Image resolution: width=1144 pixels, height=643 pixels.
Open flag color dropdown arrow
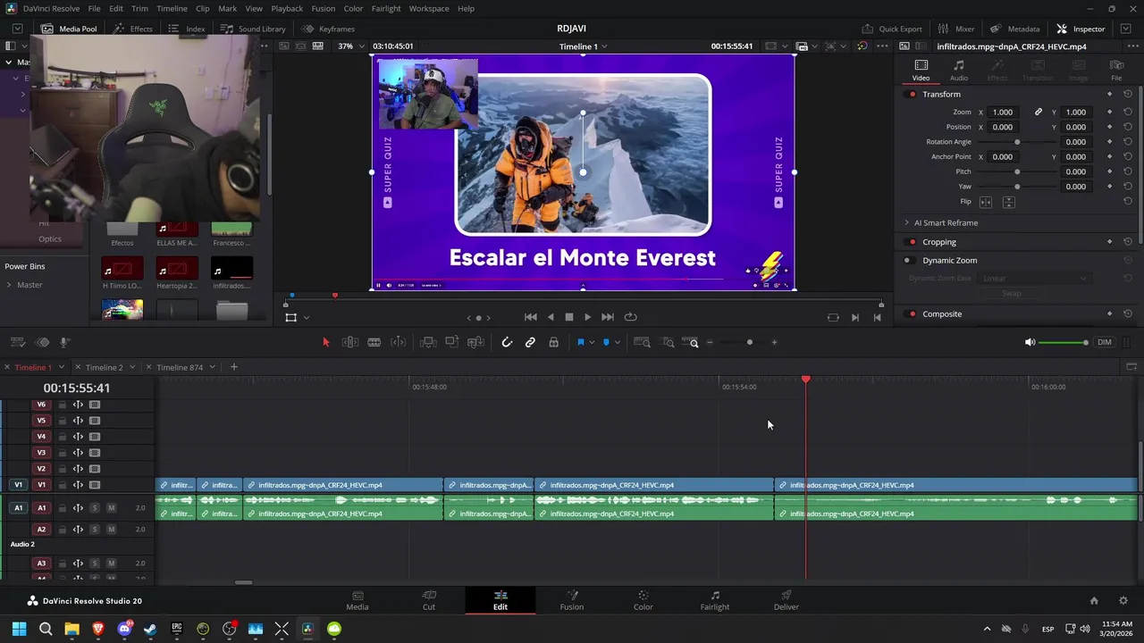[x=592, y=342]
